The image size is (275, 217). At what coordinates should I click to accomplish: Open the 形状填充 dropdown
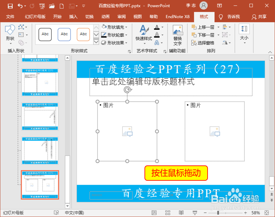pyautogui.click(x=114, y=27)
